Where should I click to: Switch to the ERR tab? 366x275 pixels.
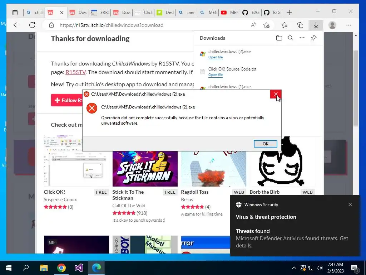click(100, 13)
